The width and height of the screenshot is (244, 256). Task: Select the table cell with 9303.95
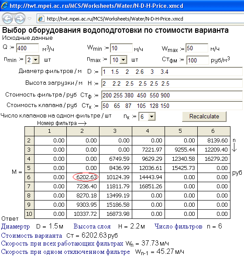[83, 205]
